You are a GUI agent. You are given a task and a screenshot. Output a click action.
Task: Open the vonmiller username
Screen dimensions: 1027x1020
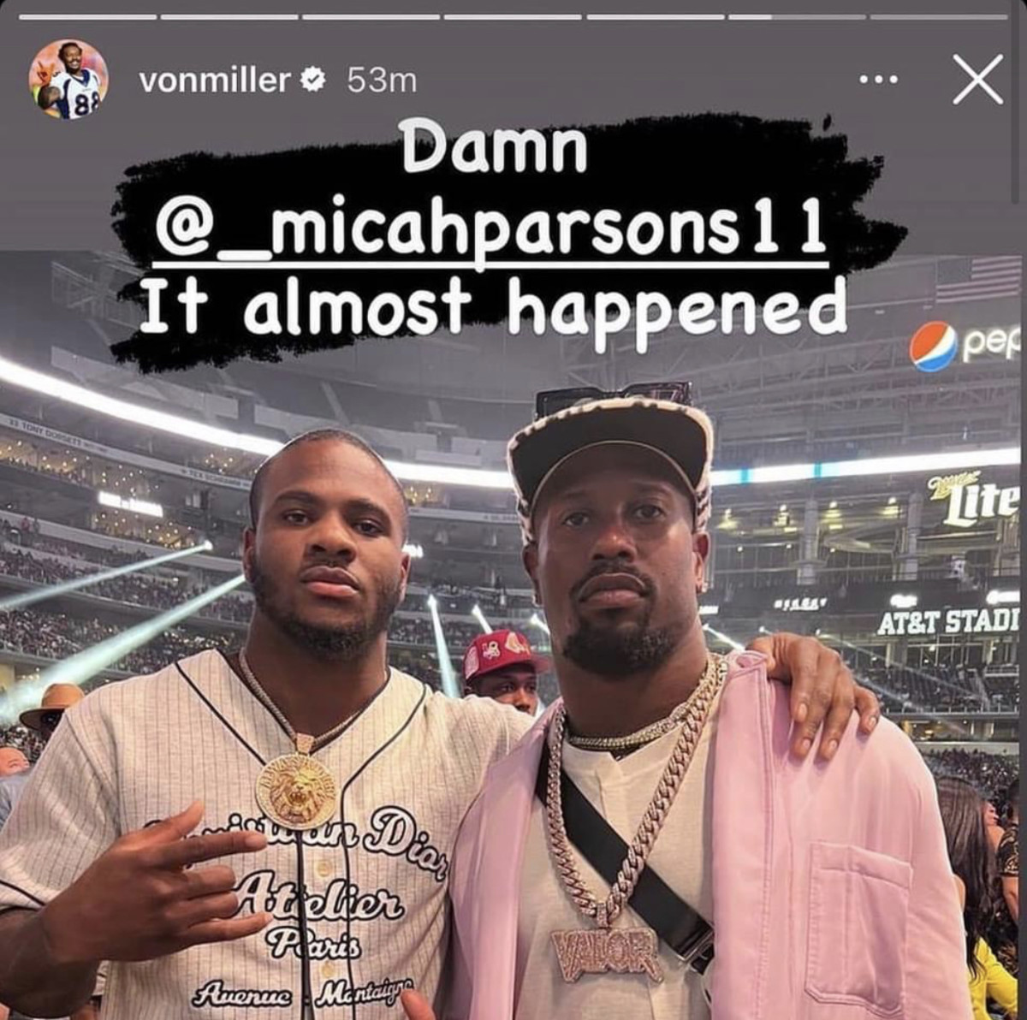(x=214, y=80)
